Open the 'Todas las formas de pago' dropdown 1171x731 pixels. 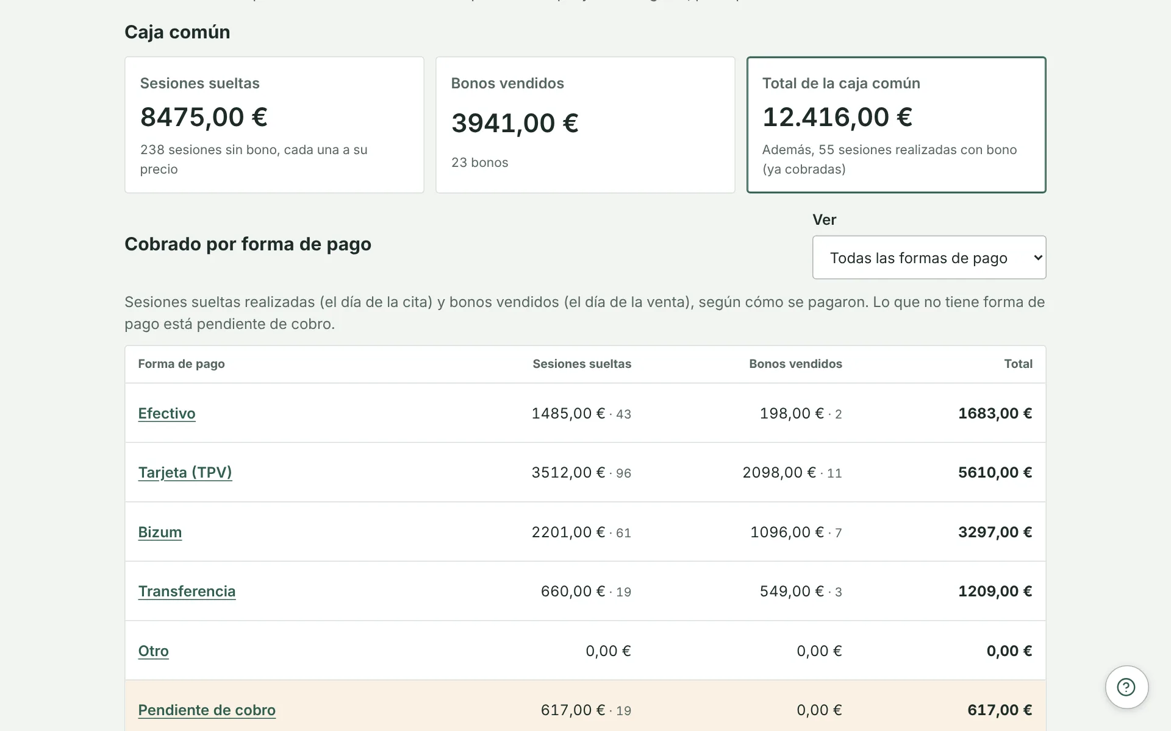[x=929, y=258]
